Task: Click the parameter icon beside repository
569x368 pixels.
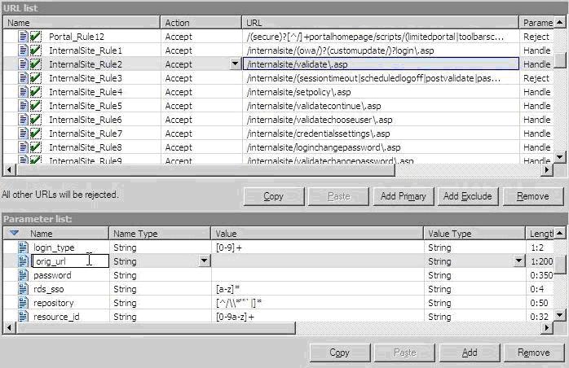Action: tap(23, 302)
